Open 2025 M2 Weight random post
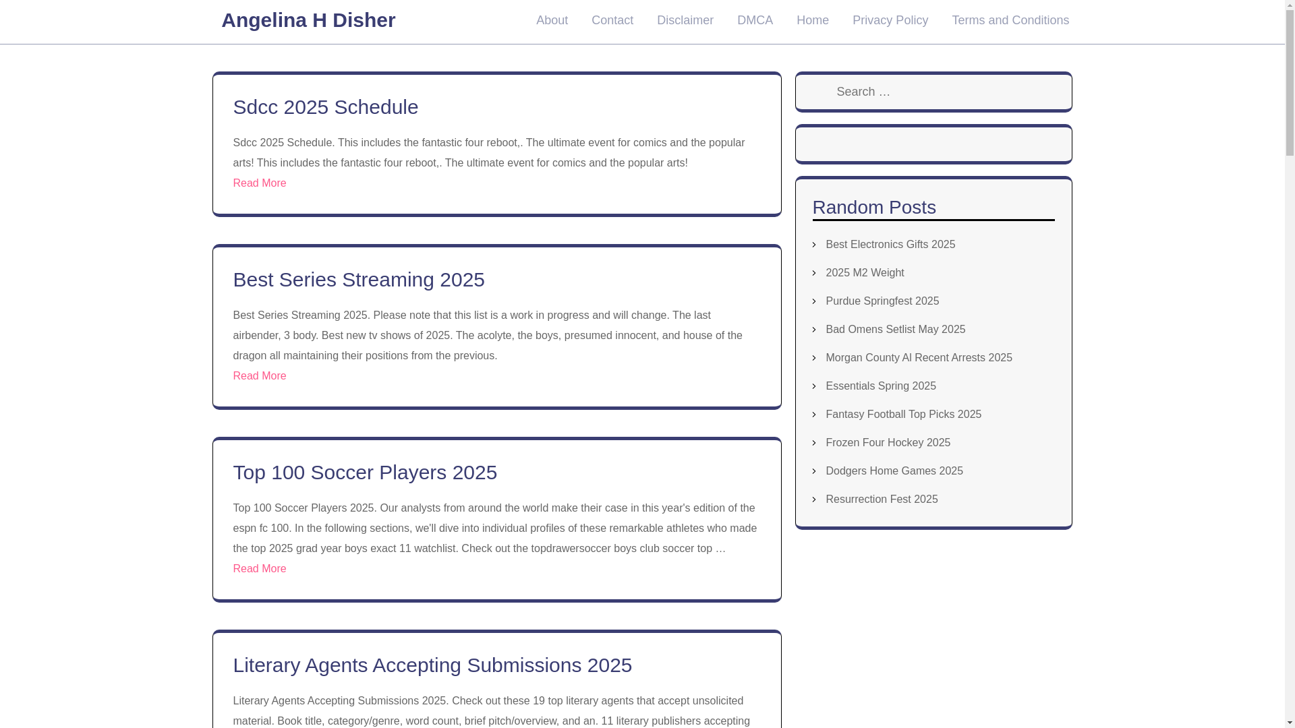The height and width of the screenshot is (728, 1295). point(865,273)
